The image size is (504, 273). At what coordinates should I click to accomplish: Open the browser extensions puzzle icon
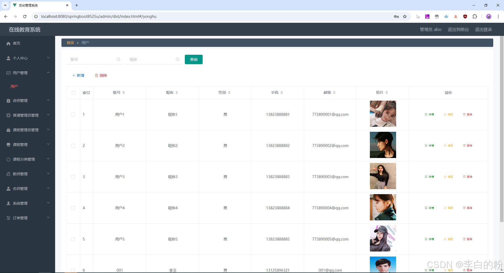tap(475, 17)
